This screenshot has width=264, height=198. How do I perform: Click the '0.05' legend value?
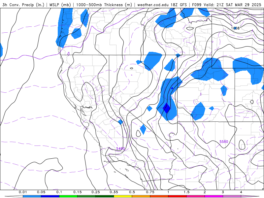tap(41, 192)
